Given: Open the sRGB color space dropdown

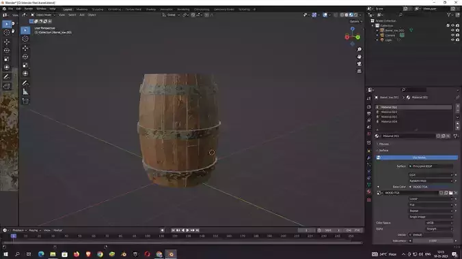Looking at the screenshot, I should (x=439, y=223).
